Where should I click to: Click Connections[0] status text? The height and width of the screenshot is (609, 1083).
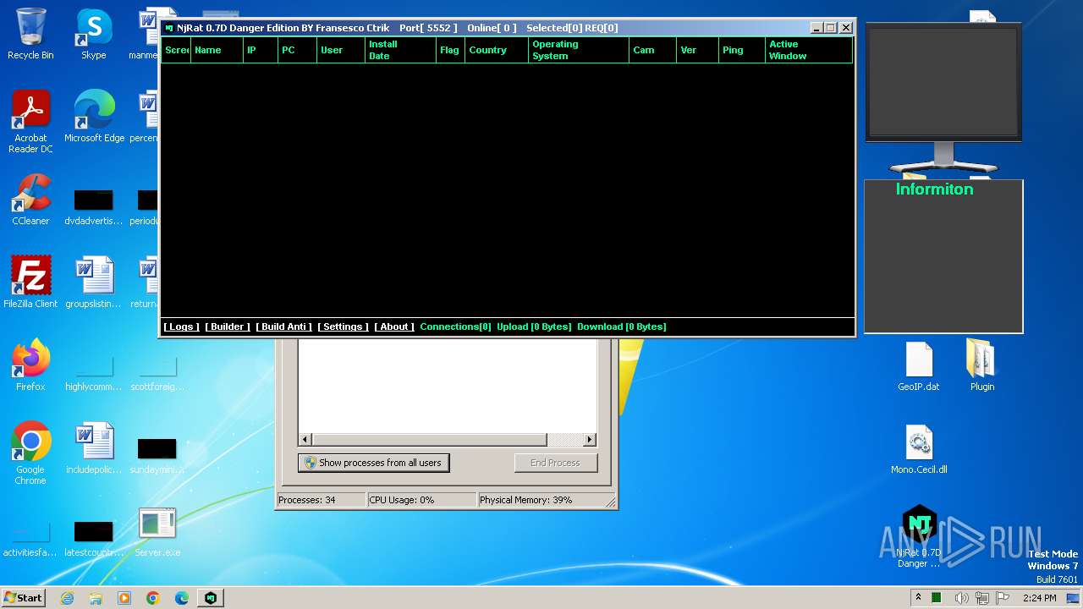tap(455, 326)
